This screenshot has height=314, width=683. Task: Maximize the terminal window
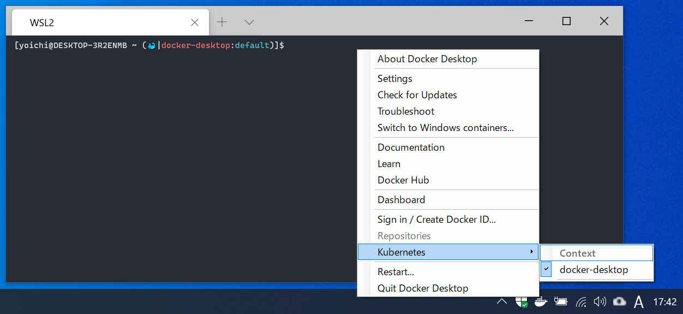click(x=566, y=21)
